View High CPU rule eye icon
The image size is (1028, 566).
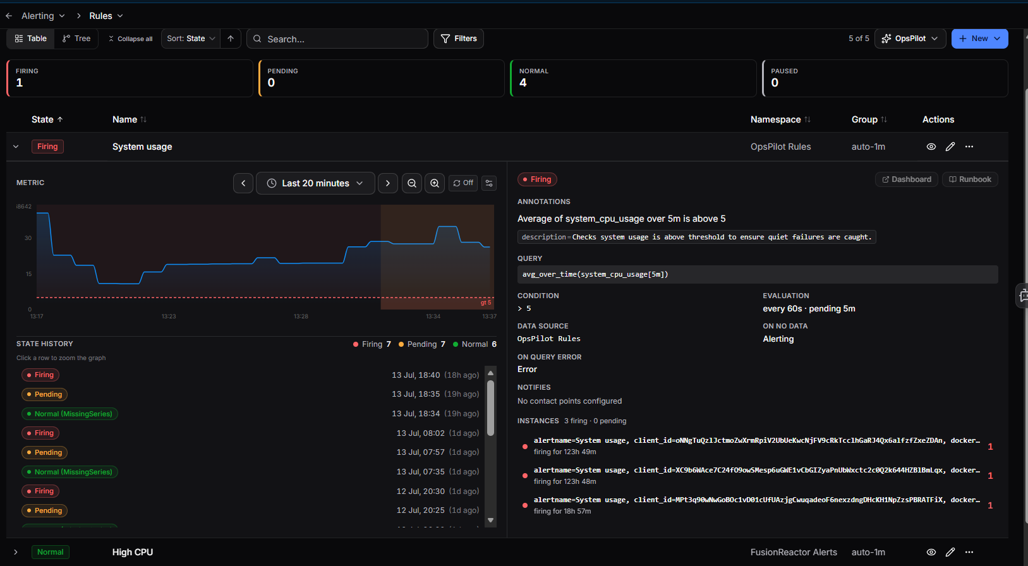(x=931, y=552)
